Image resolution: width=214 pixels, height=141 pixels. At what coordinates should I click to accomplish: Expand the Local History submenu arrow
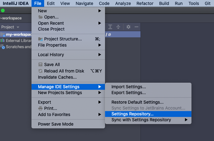100,55
